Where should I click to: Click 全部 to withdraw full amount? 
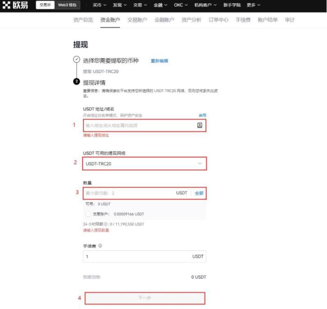[199, 193]
